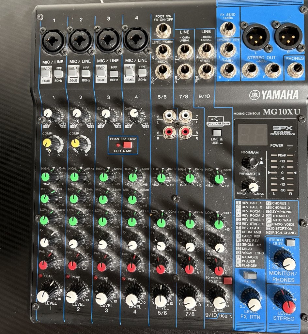
Task: Click the STEREO OUT right XLR connector
Action: (x=288, y=36)
